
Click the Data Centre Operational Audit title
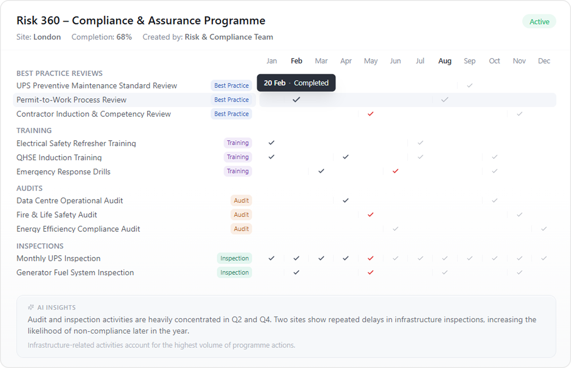pos(70,201)
